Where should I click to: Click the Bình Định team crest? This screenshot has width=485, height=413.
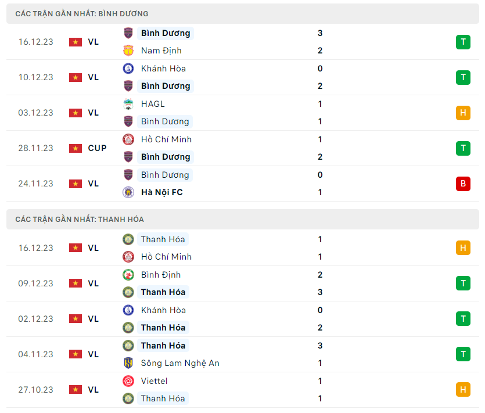[128, 275]
